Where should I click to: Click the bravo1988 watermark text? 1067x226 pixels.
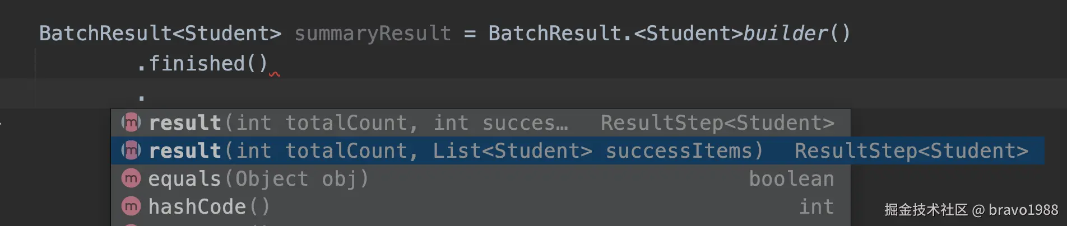(1023, 210)
